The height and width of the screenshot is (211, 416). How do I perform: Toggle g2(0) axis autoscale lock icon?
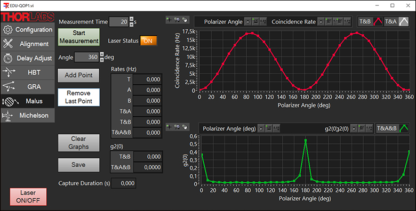click(x=354, y=128)
